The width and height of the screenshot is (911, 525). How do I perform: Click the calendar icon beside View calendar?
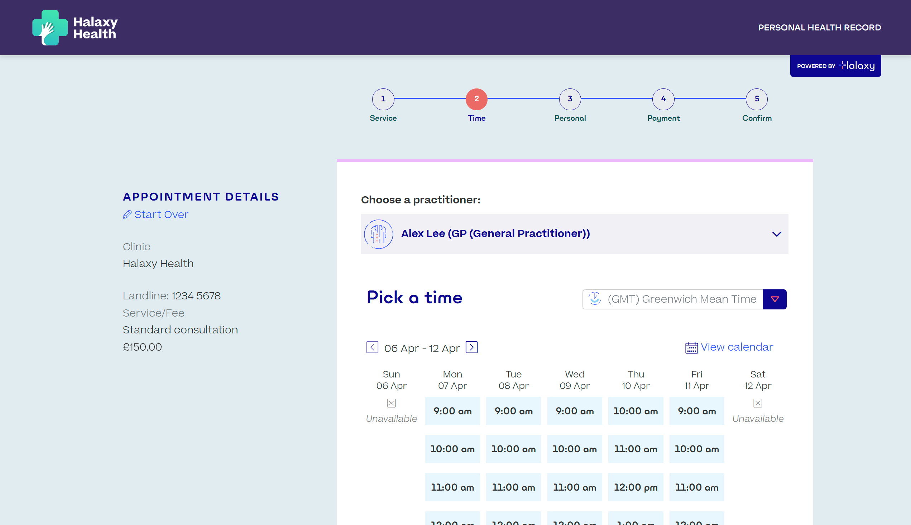691,348
